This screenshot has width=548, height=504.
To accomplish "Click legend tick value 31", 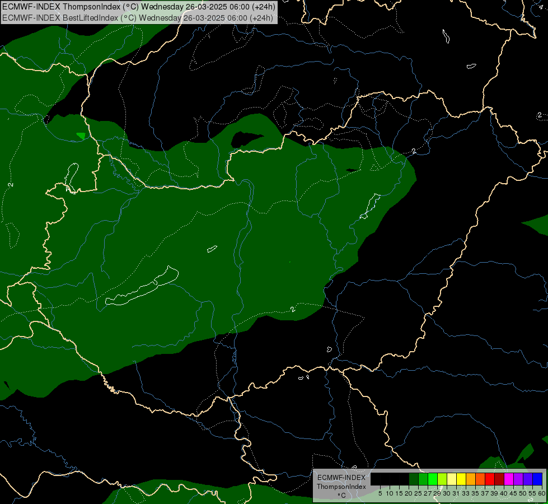I will point(456,493).
